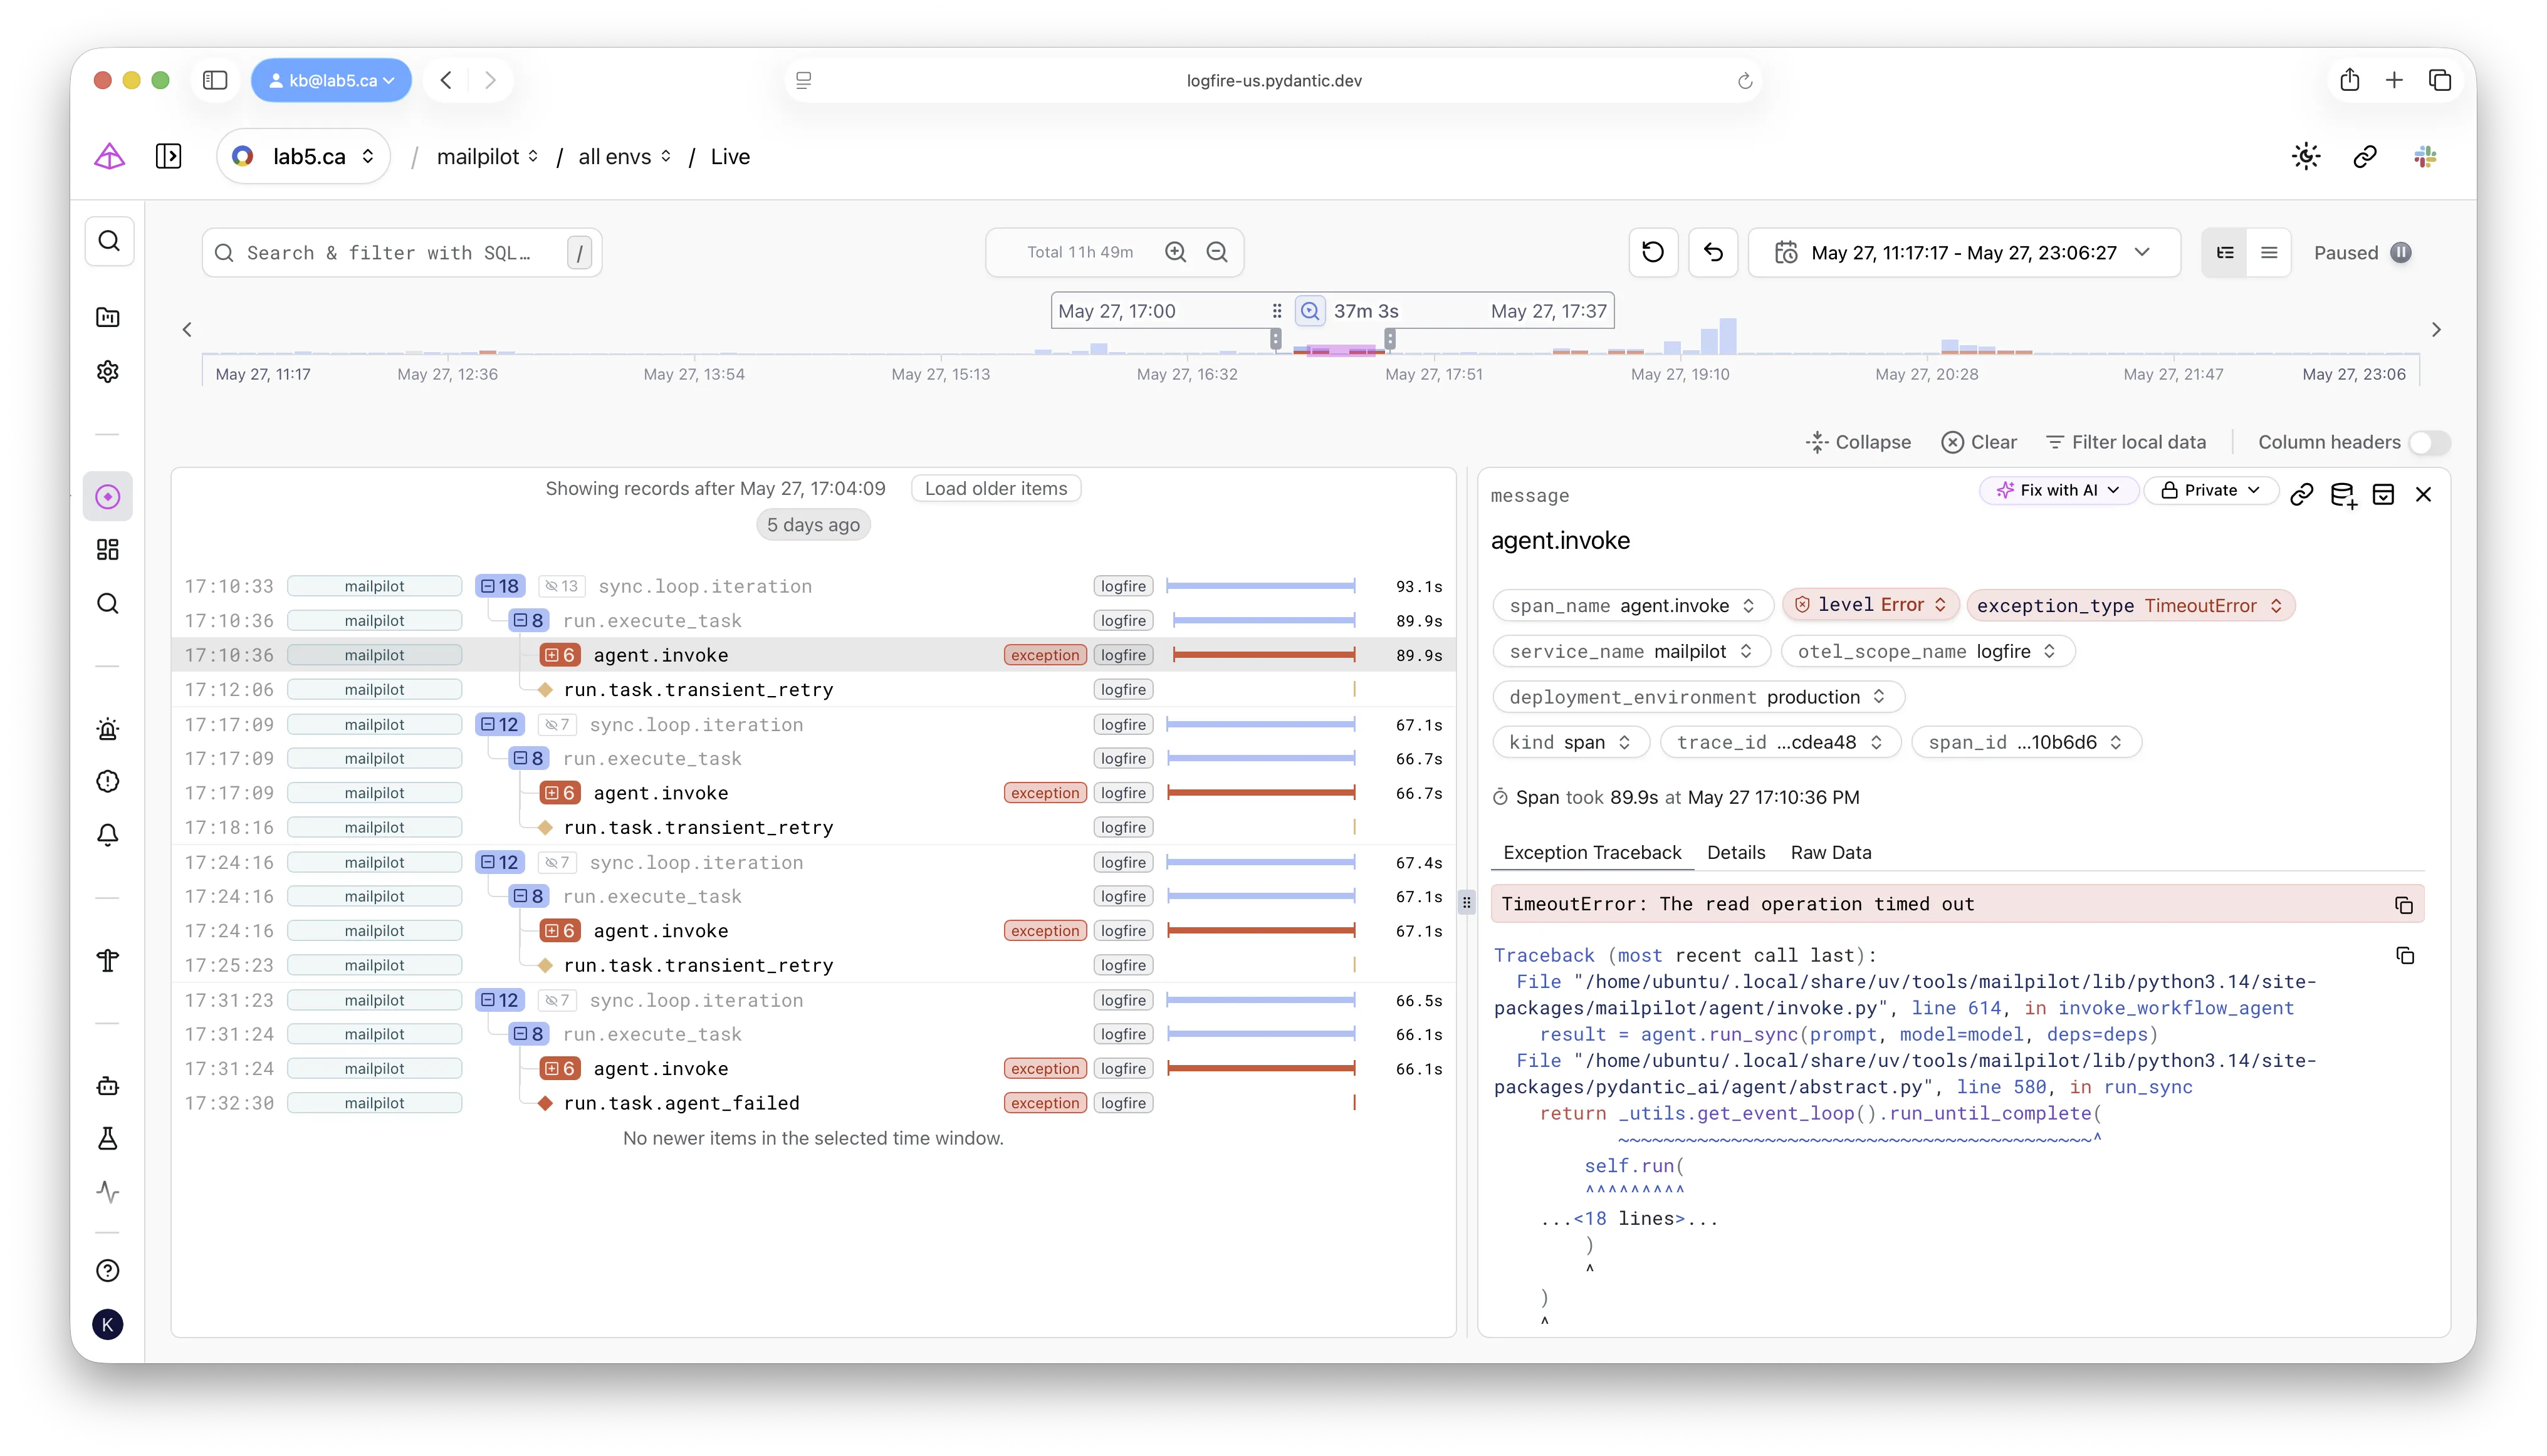2547x1456 pixels.
Task: Open the user avatar K
Action: [108, 1325]
